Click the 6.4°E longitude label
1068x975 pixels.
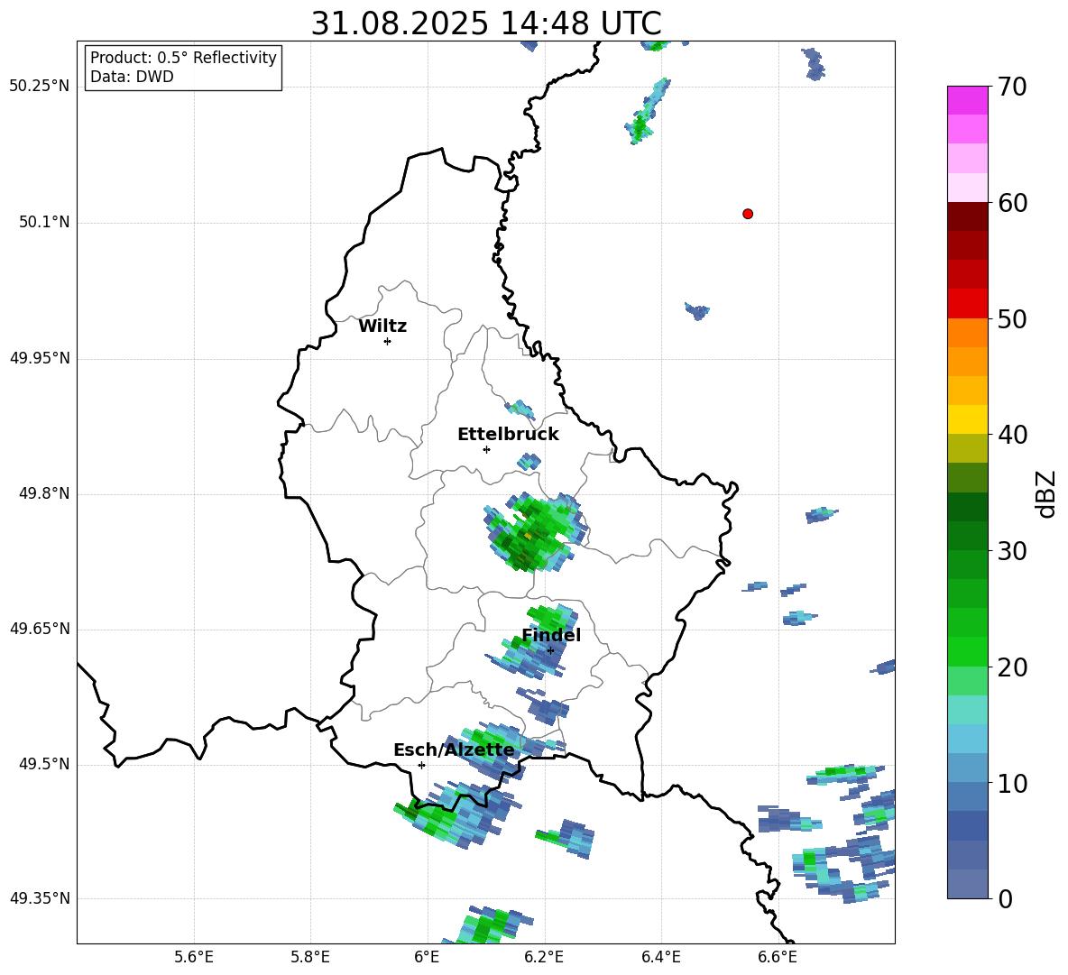click(x=660, y=958)
